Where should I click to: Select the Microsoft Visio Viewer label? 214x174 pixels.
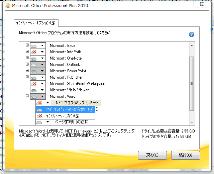(x=69, y=90)
